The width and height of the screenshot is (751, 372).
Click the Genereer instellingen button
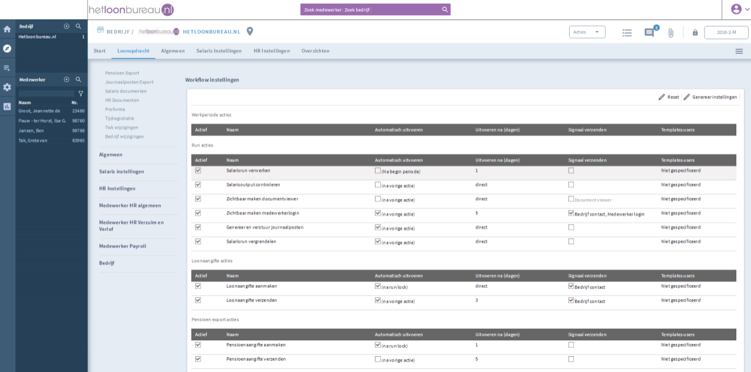(710, 97)
